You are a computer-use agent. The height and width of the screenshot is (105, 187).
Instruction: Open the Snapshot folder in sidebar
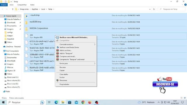pos(11,39)
